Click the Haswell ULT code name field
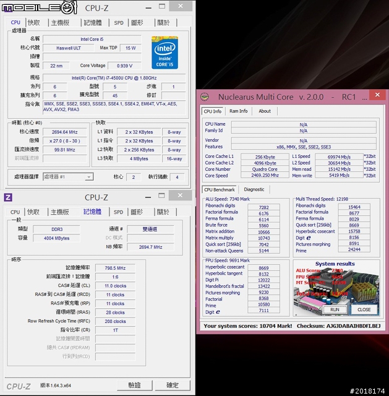The image size is (389, 396). [69, 48]
